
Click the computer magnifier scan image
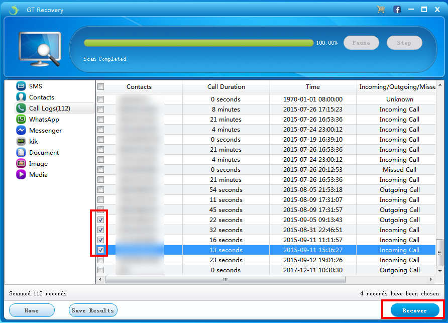[40, 49]
